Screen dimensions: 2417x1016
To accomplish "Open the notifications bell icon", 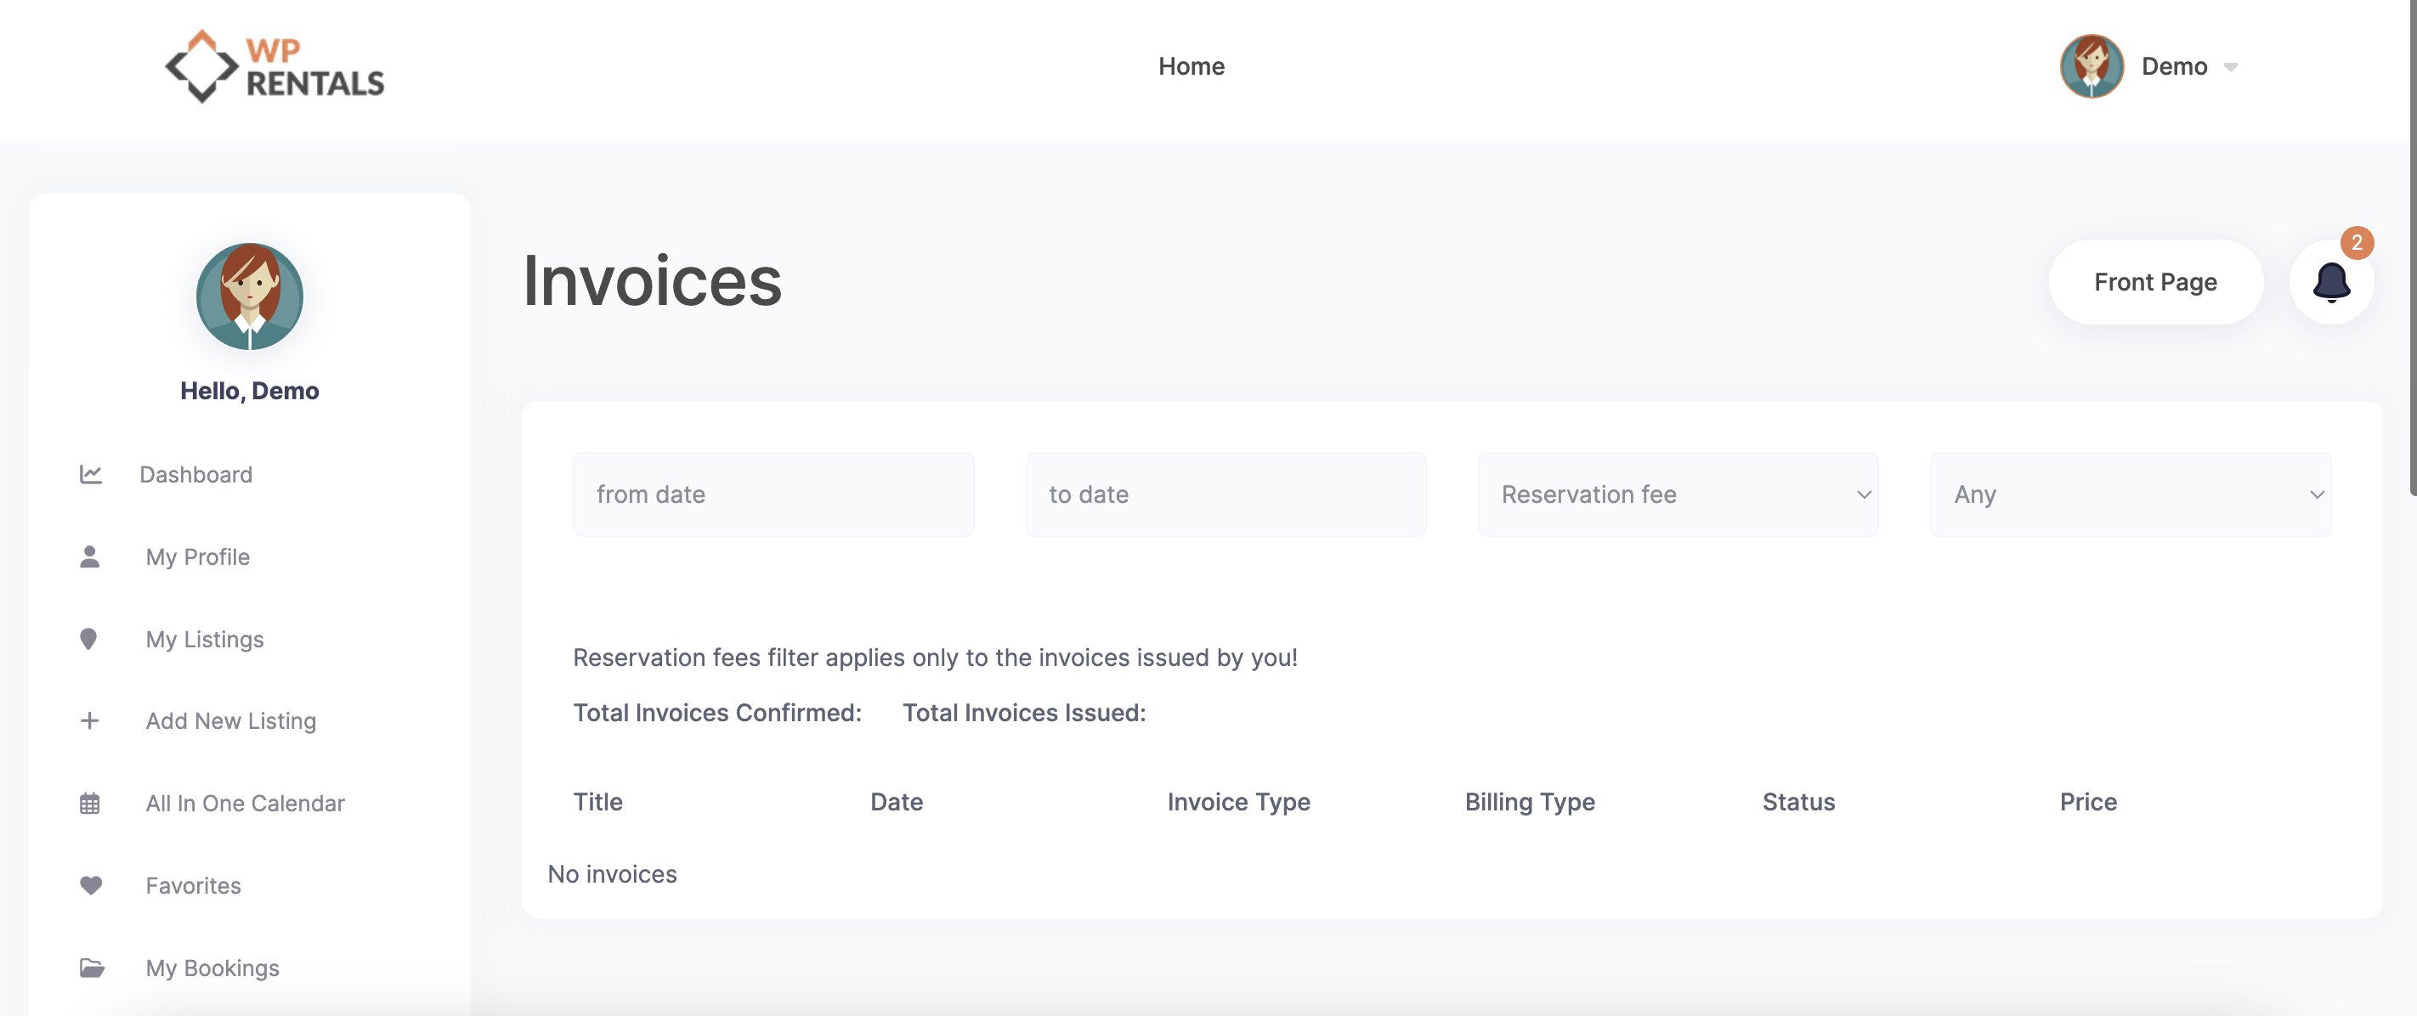I will coord(2330,282).
